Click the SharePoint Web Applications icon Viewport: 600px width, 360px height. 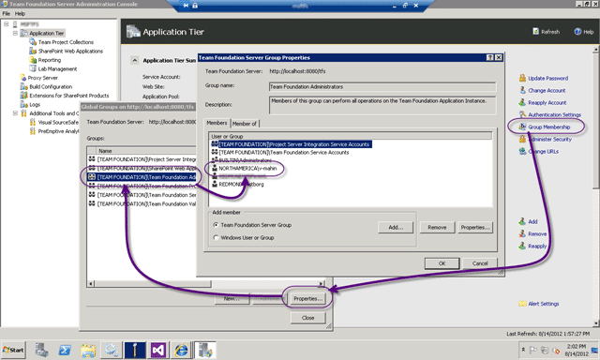click(x=33, y=51)
